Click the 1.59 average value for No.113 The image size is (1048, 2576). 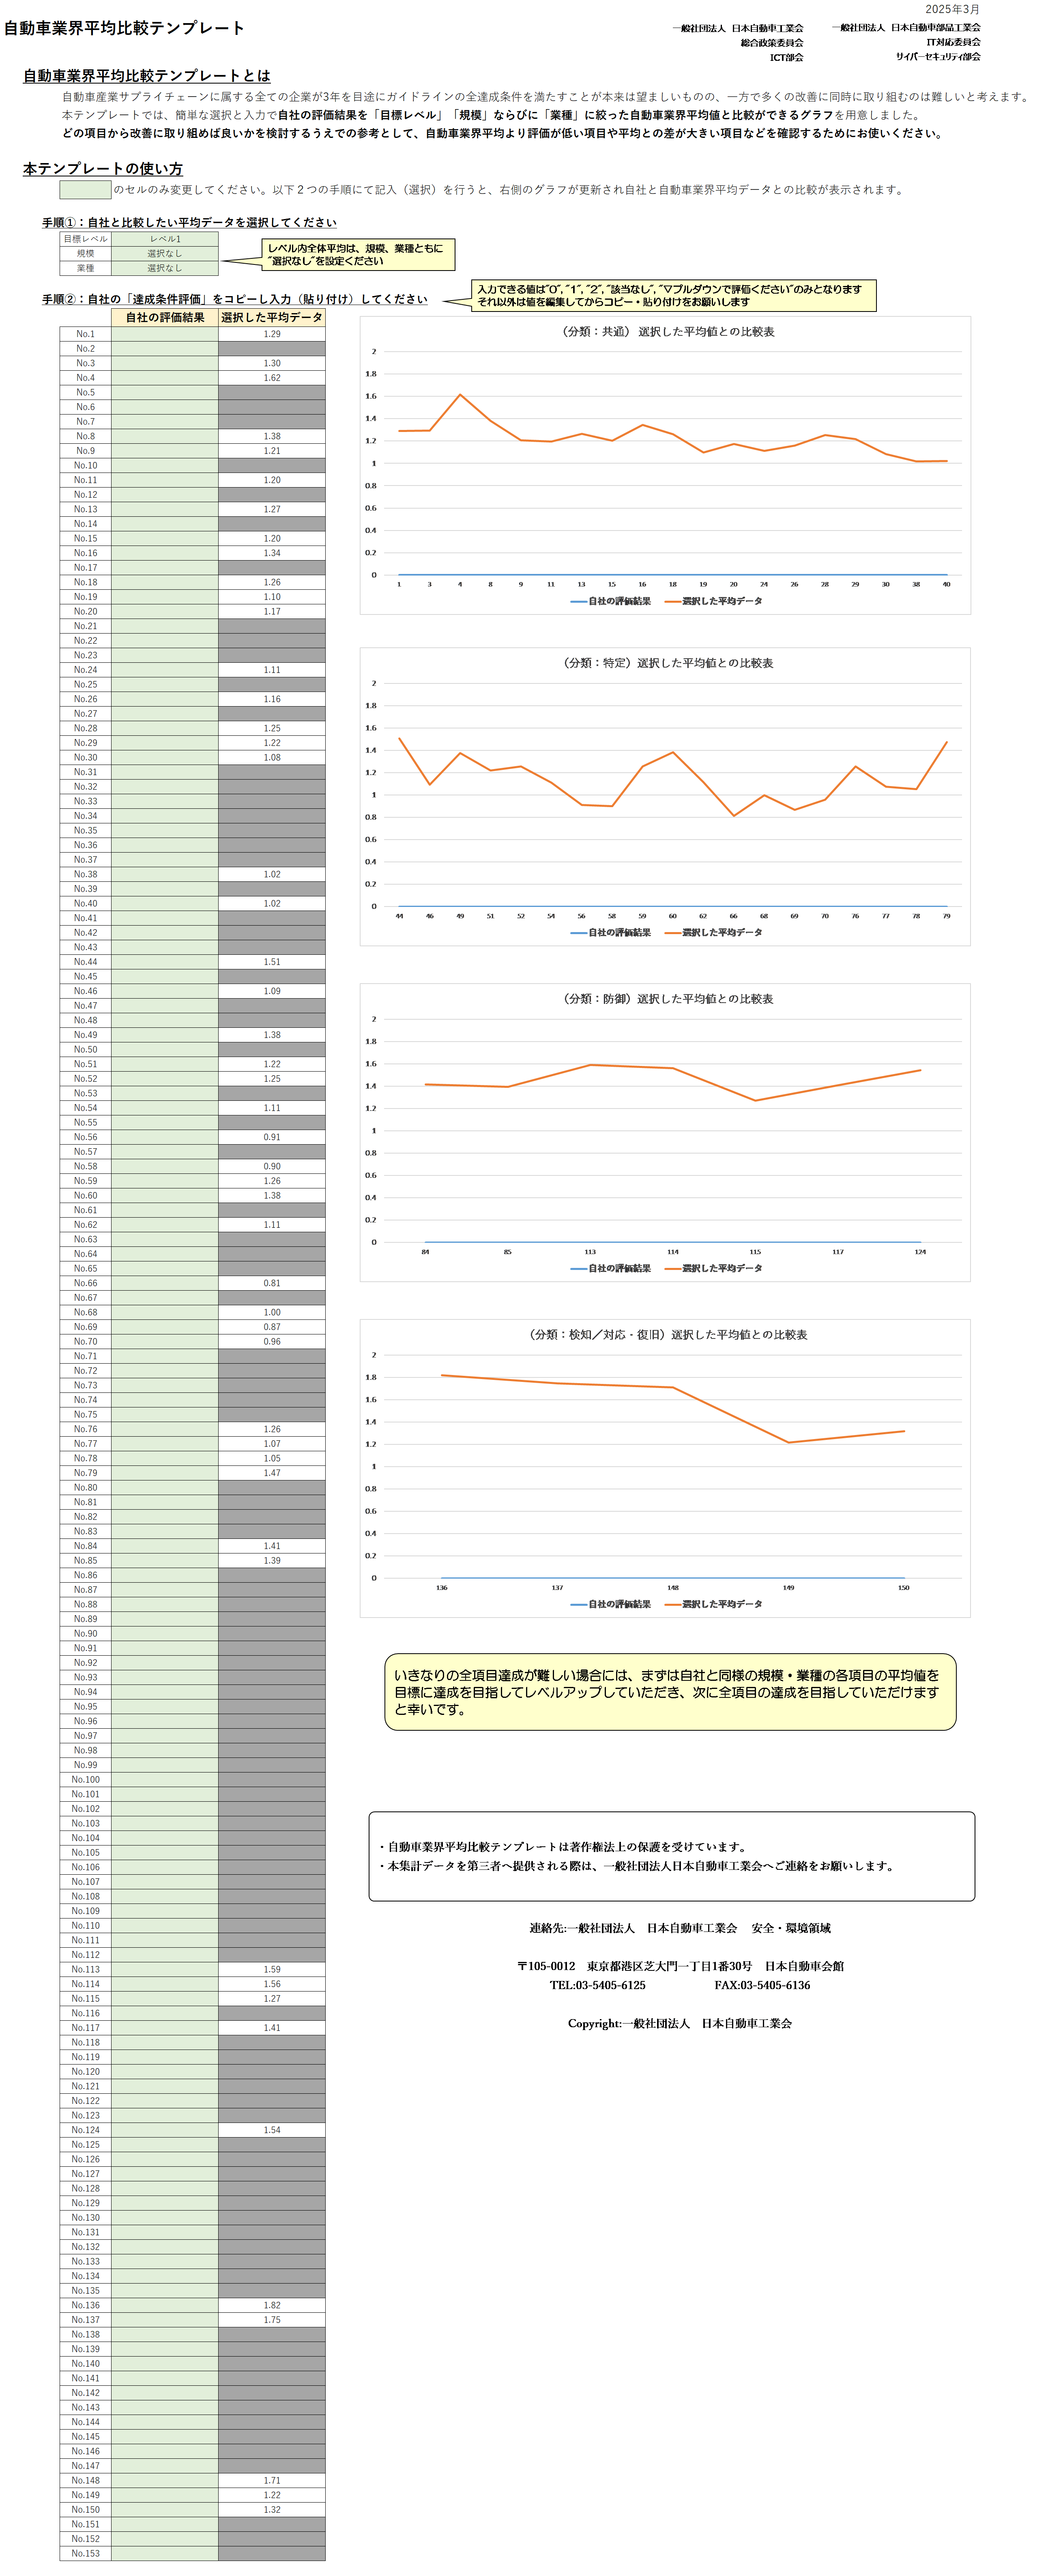tap(272, 1969)
